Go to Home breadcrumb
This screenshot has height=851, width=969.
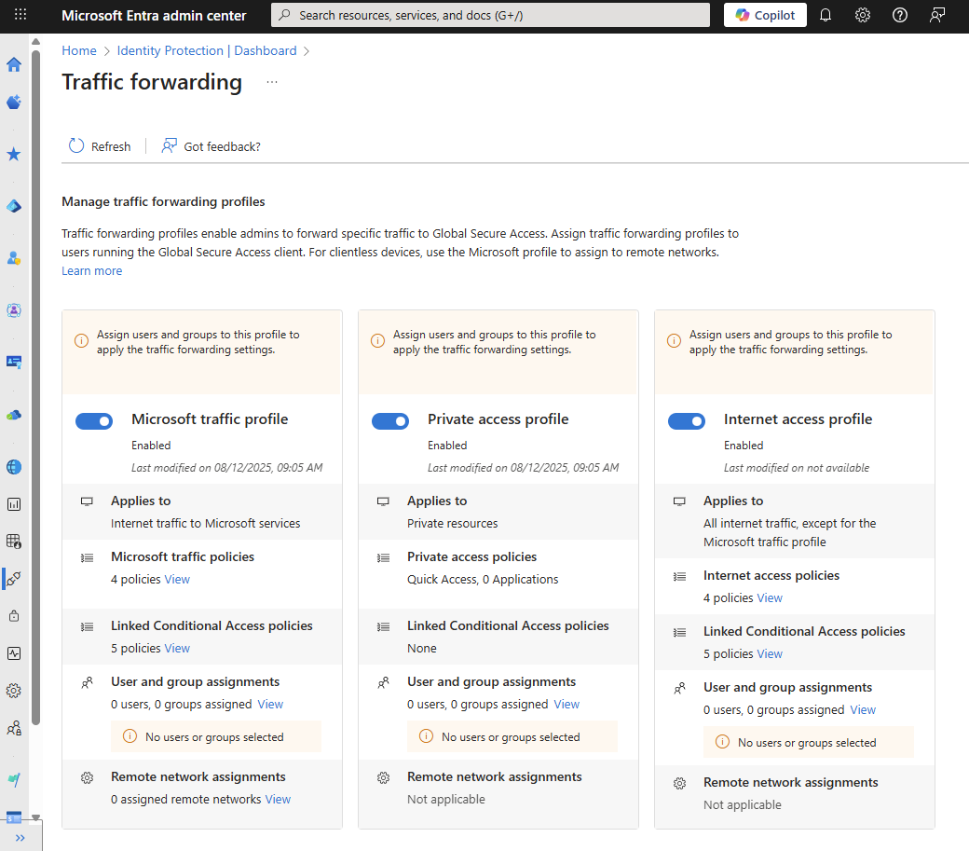[79, 50]
